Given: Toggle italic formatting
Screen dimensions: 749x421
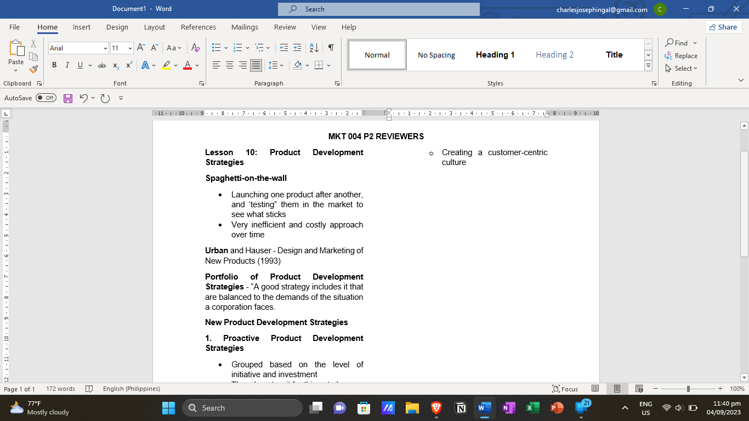Looking at the screenshot, I should click(x=67, y=65).
